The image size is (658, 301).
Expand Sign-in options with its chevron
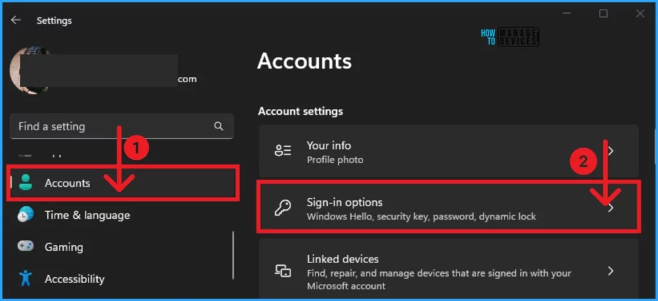610,208
